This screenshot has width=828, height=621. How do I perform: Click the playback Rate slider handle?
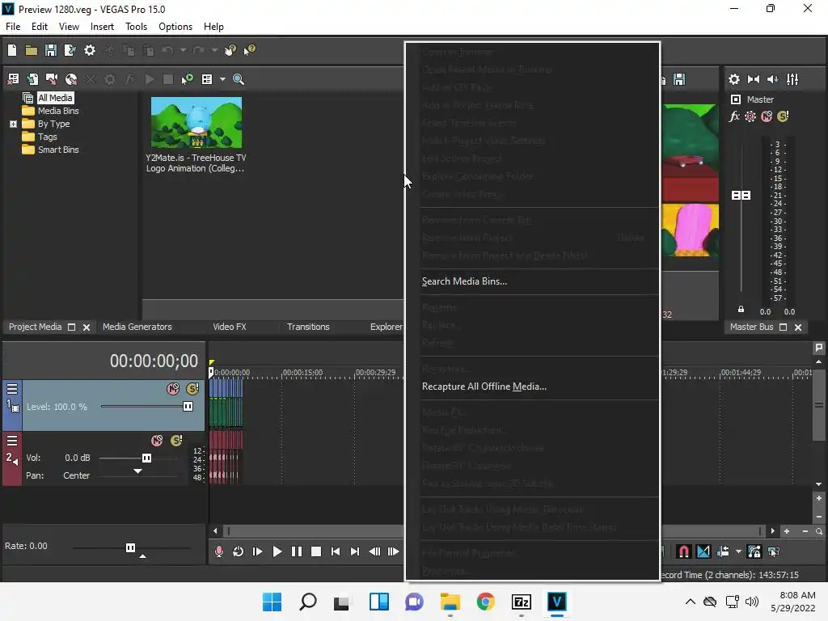tap(130, 547)
